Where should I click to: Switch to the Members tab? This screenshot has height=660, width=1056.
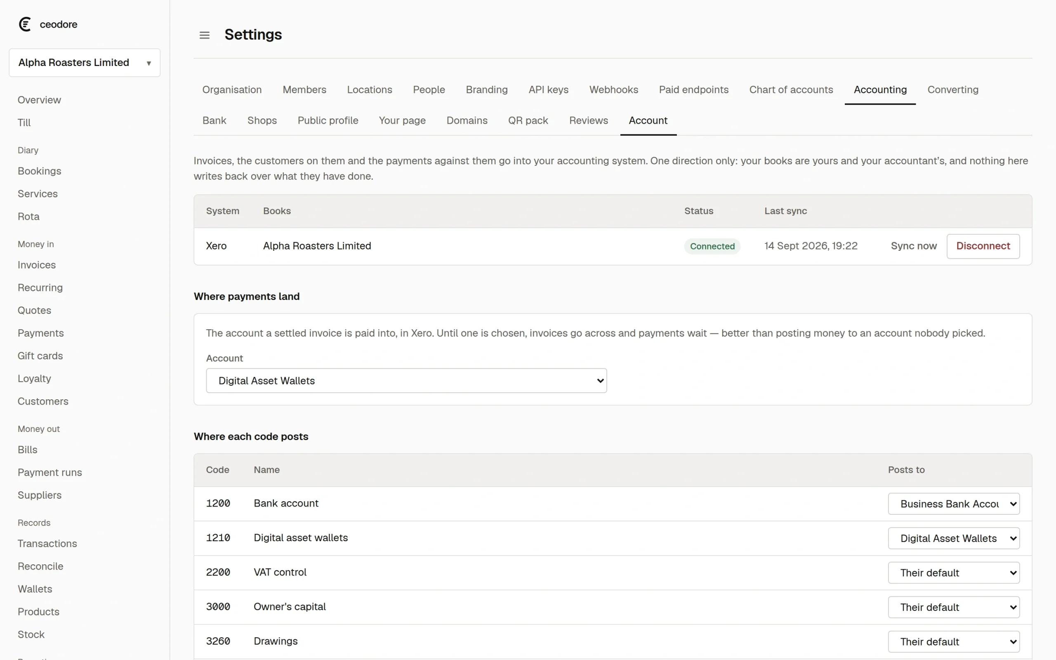[x=304, y=90]
